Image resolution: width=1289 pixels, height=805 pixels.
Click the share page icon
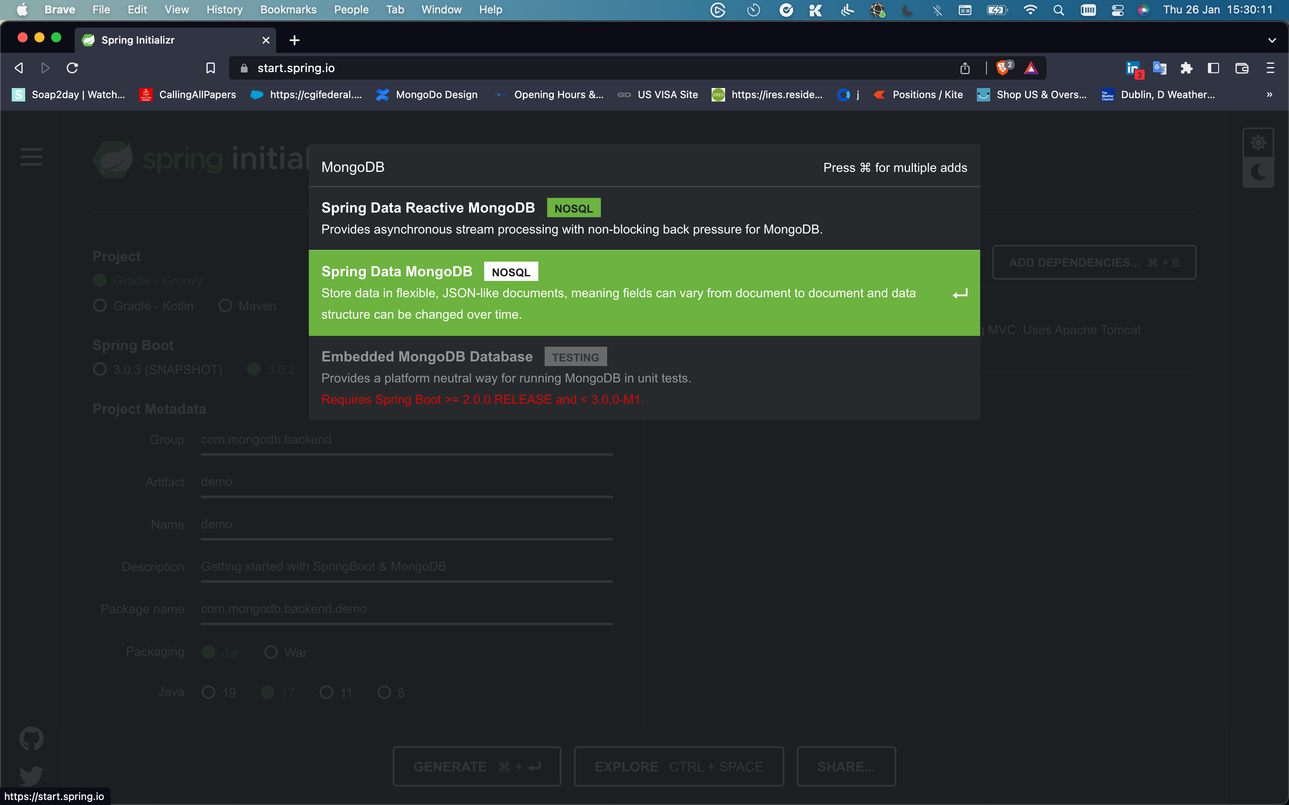pyautogui.click(x=965, y=68)
